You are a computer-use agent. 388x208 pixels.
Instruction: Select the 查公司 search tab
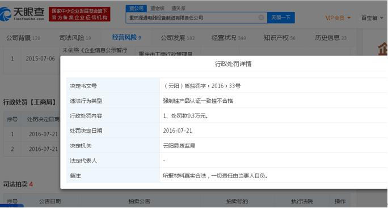pyautogui.click(x=136, y=8)
